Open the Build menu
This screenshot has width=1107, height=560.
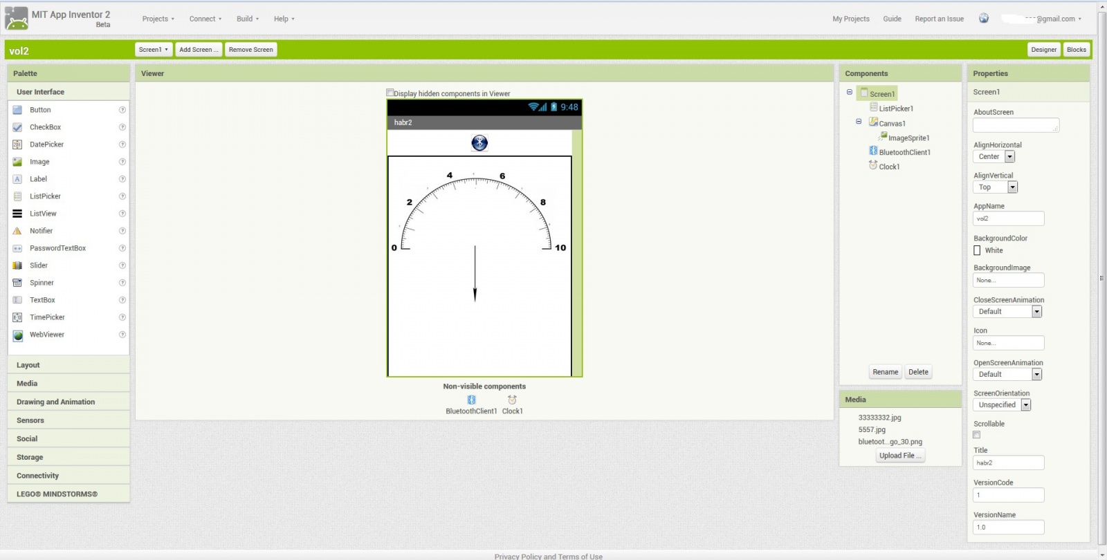(x=248, y=19)
